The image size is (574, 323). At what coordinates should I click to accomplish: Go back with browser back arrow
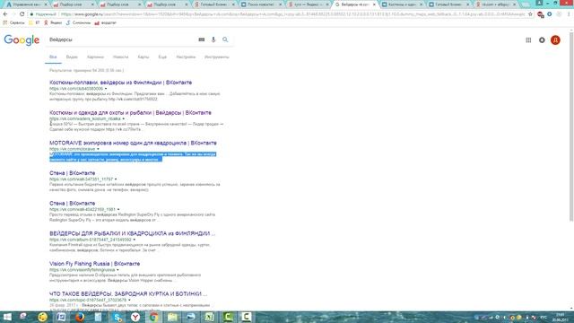(5, 14)
